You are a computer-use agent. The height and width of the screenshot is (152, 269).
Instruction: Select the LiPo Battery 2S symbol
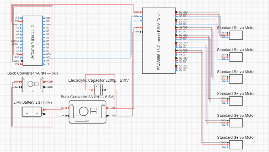coord(31,112)
